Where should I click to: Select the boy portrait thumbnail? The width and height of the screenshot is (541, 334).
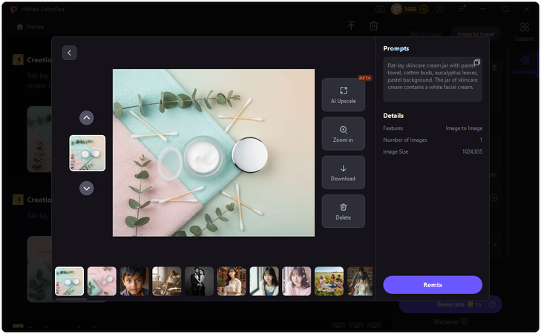point(134,281)
